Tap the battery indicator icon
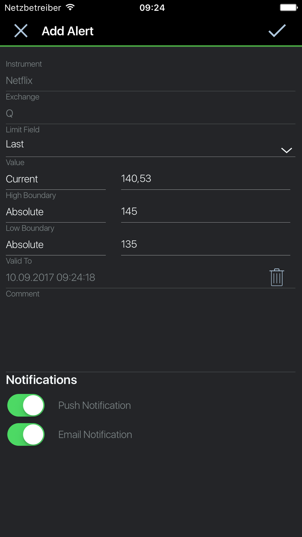Screen dimensions: 302x537 pyautogui.click(x=288, y=7)
